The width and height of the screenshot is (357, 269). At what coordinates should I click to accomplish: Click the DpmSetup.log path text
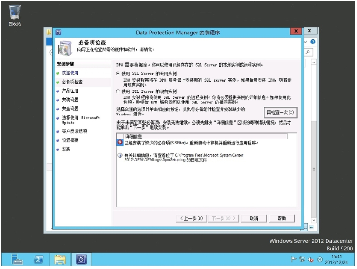(183, 158)
